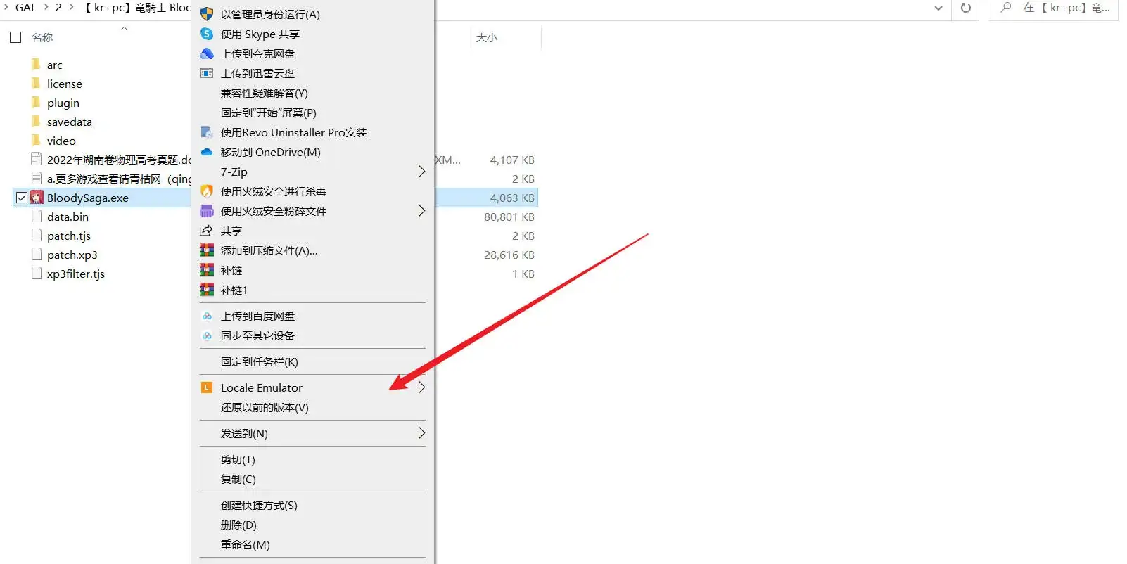This screenshot has width=1127, height=564.
Task: Click the WinRAR icon beside 添加到压缩文件
Action: [x=207, y=250]
